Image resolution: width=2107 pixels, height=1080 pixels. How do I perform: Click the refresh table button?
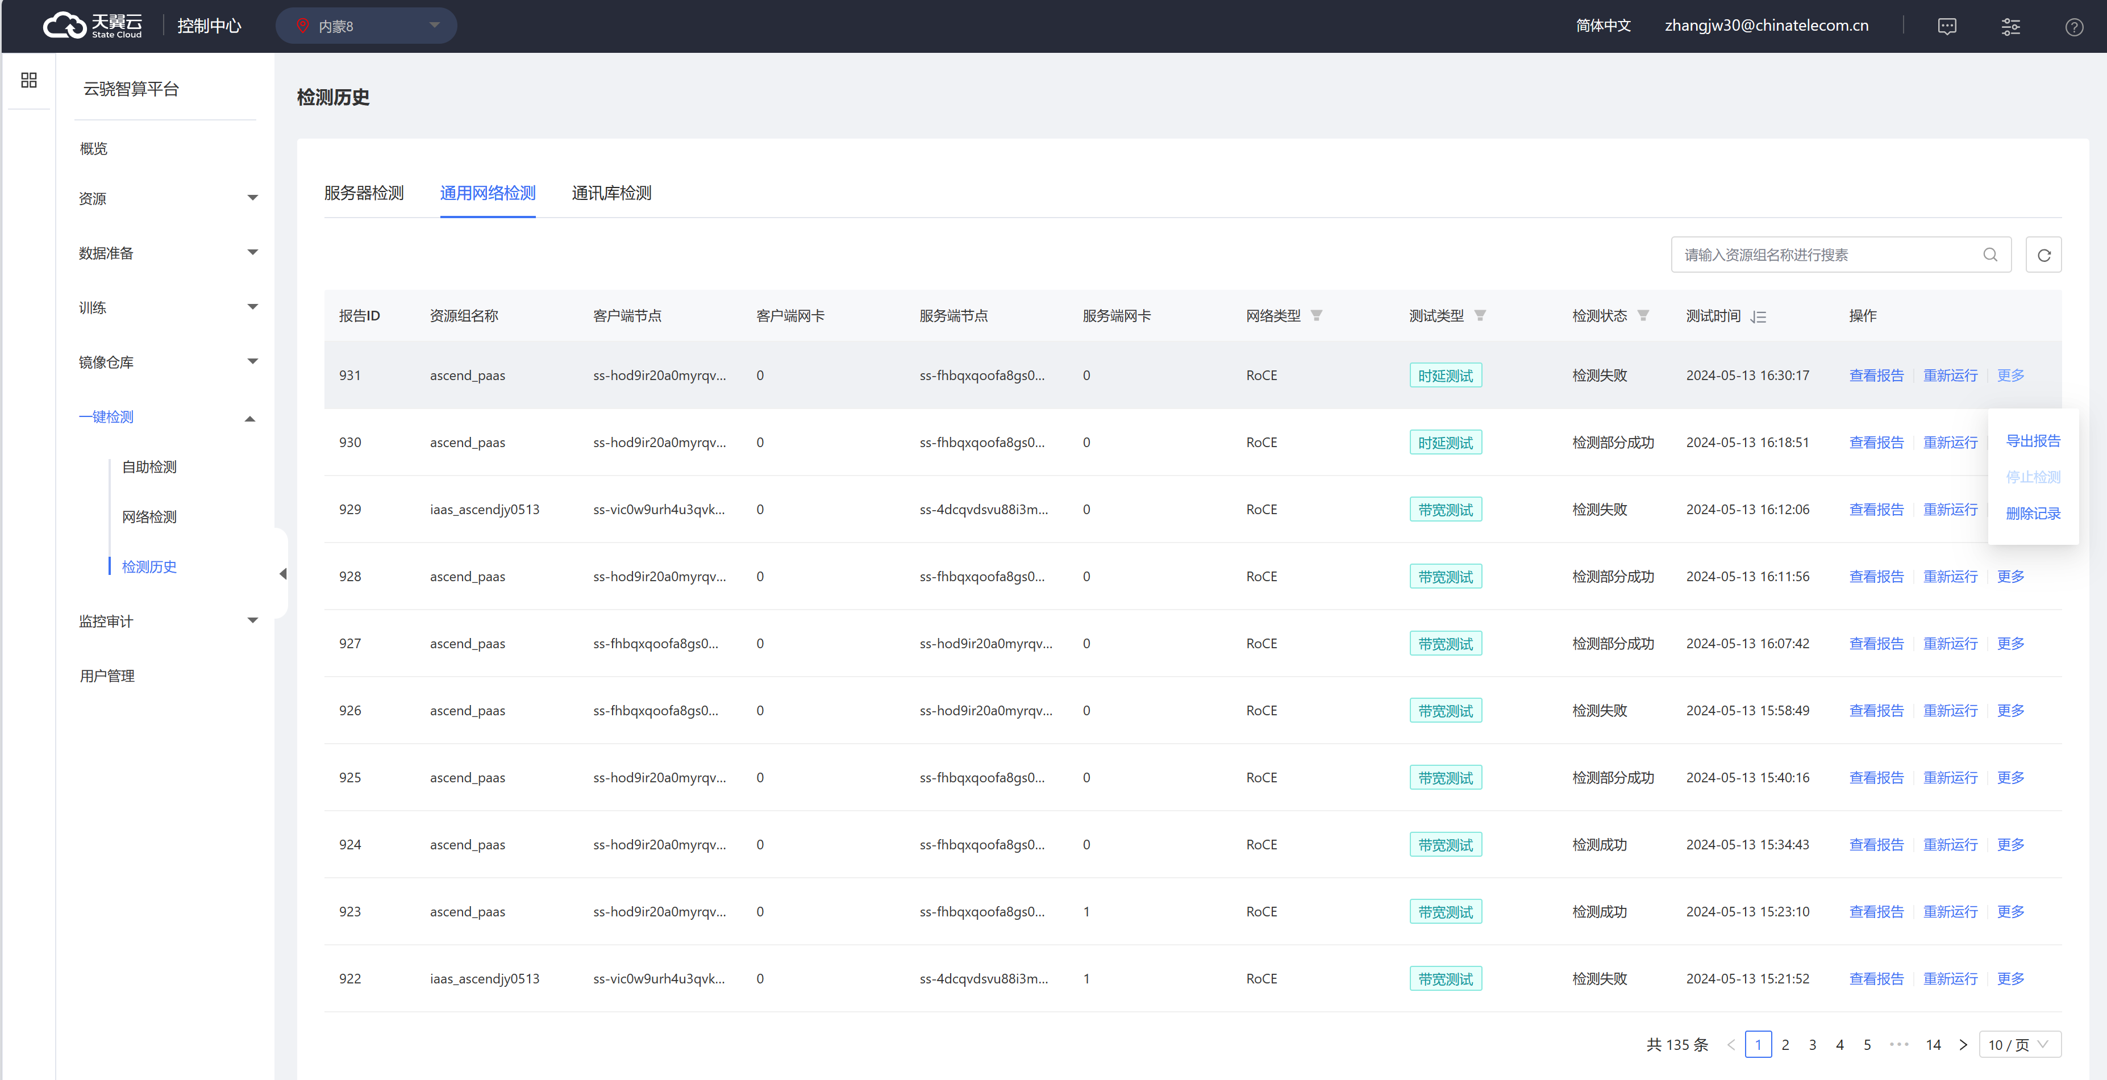[2043, 255]
